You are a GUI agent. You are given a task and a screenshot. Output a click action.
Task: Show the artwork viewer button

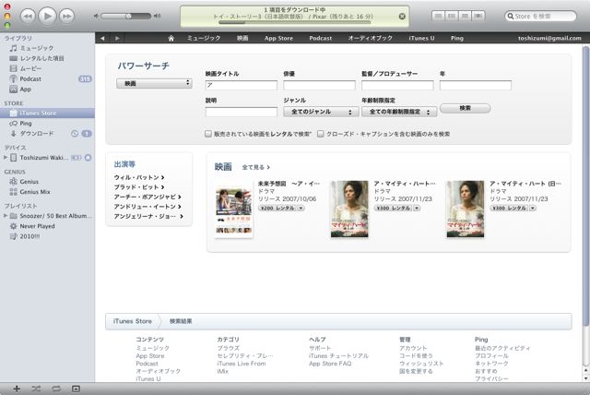[76, 389]
